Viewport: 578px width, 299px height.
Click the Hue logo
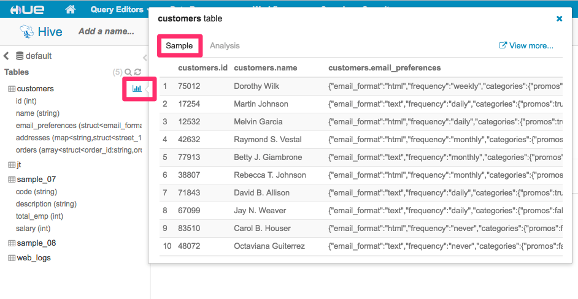coord(27,9)
